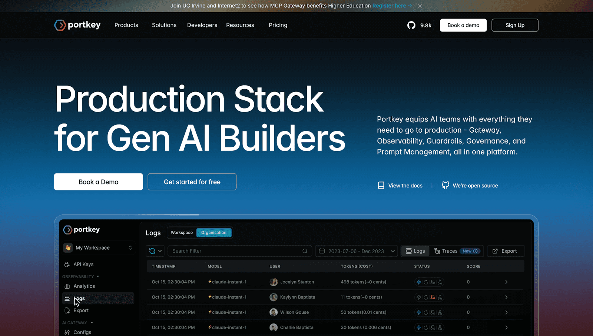Open the Resources menu
593x336 pixels.
tap(240, 25)
